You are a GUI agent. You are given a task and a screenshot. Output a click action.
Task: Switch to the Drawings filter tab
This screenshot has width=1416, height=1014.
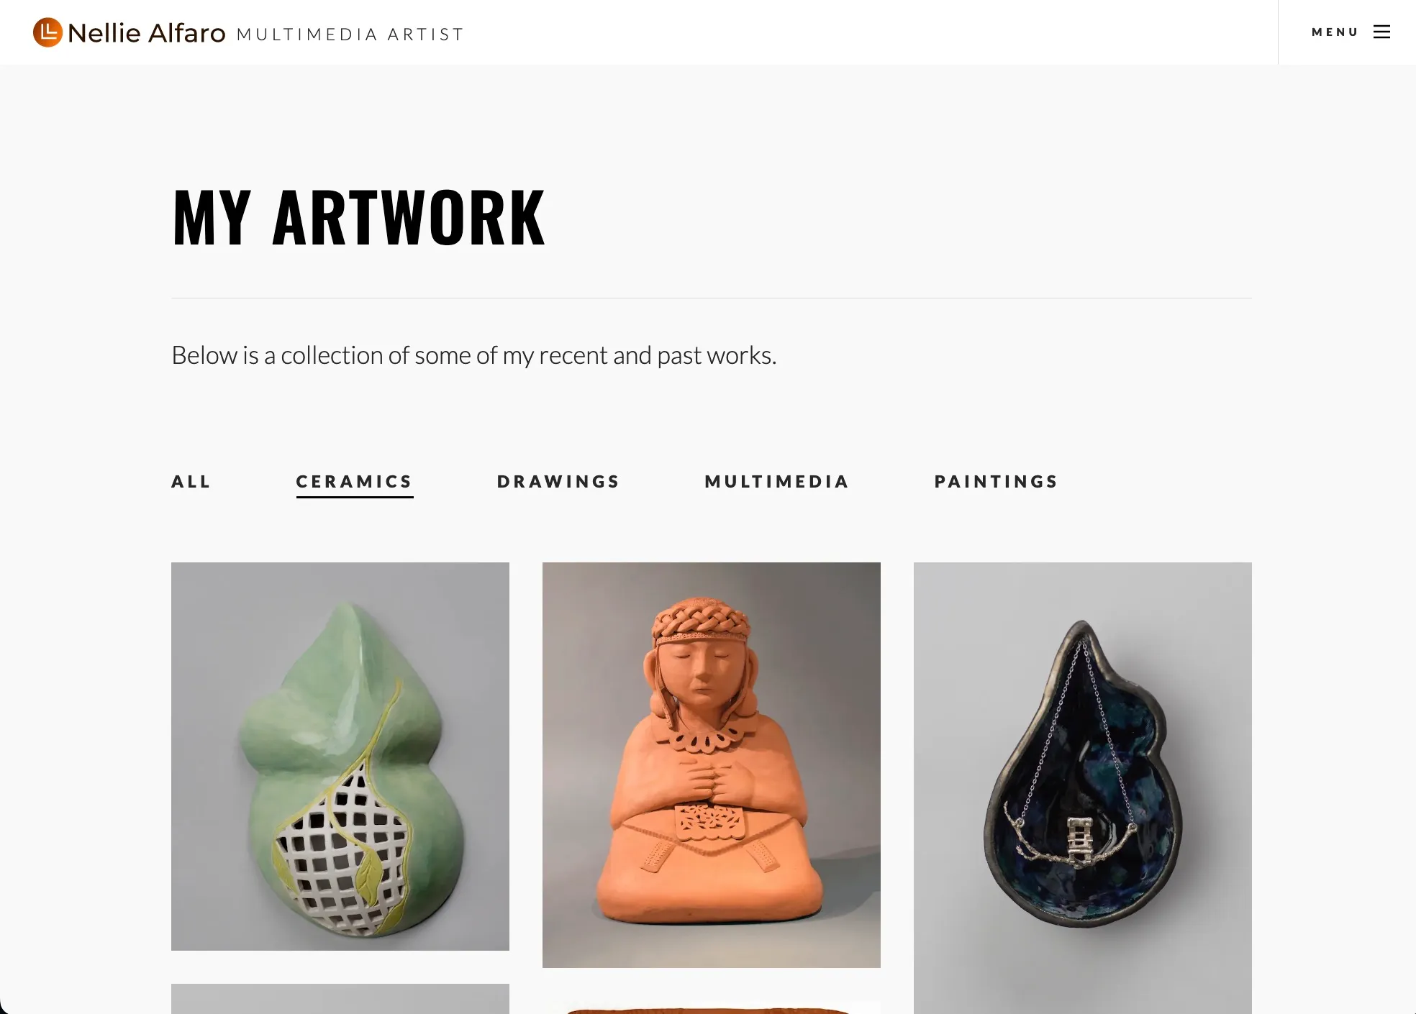click(x=559, y=482)
